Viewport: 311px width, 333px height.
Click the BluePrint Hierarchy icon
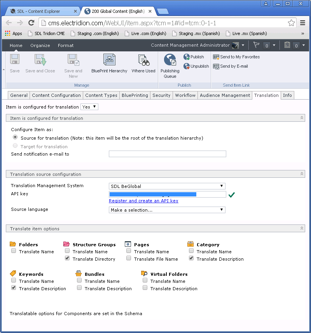(109, 60)
